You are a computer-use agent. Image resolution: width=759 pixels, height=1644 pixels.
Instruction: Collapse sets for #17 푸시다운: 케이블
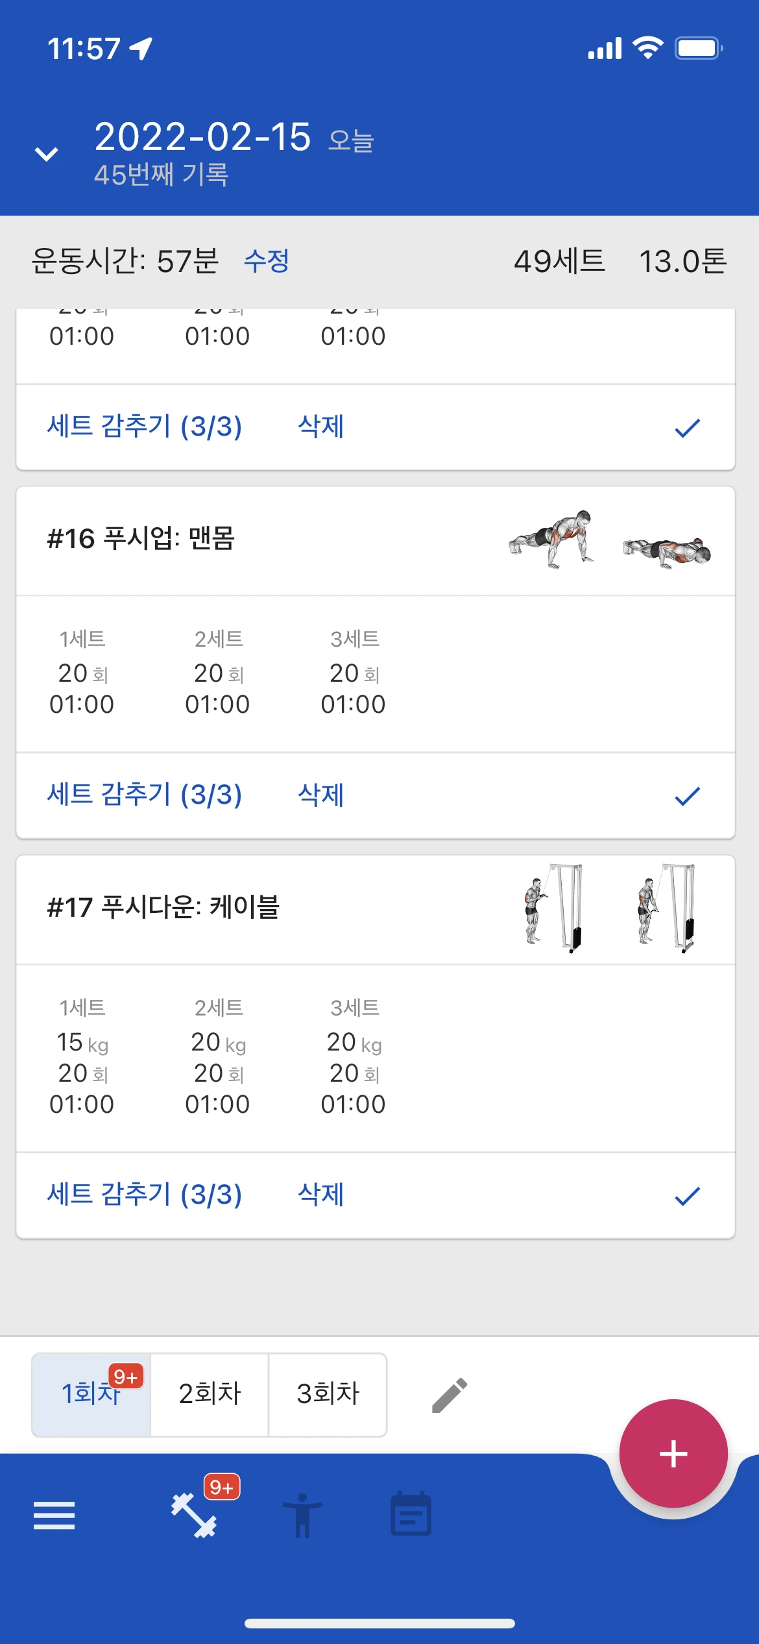[145, 1195]
